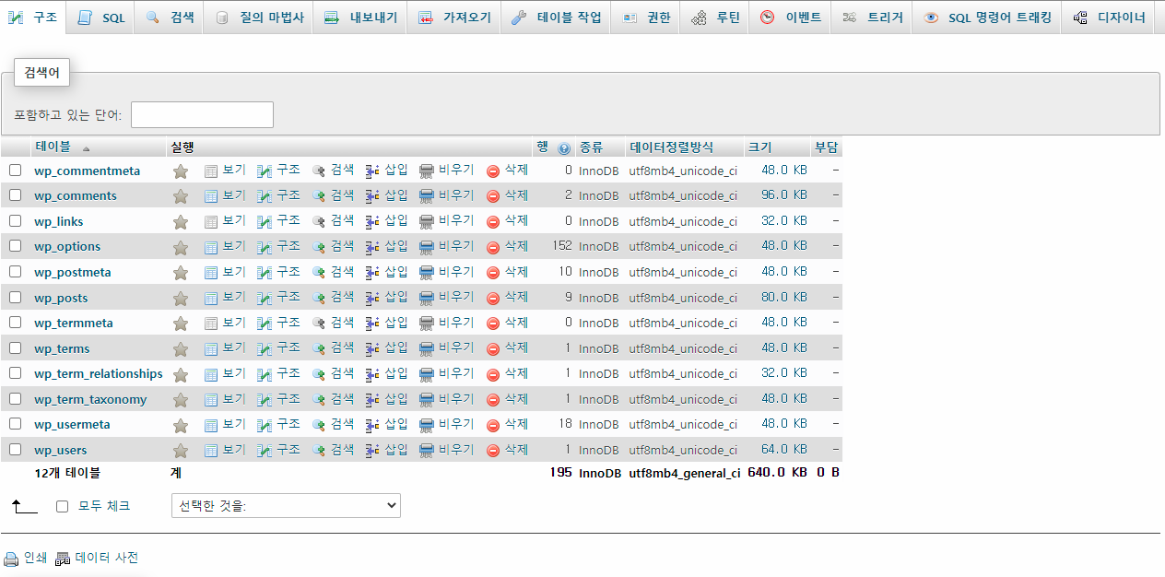Click sort arrow on 테이블 column header
The width and height of the screenshot is (1165, 577).
(x=87, y=148)
